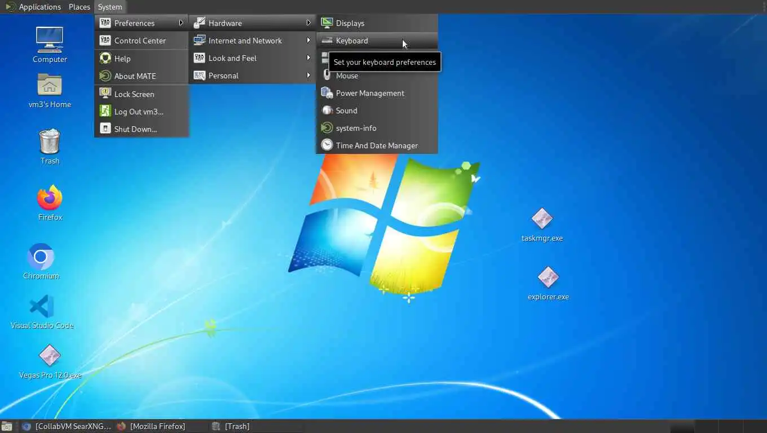Close the open System menu
Viewport: 767px width, 433px height.
(109, 7)
